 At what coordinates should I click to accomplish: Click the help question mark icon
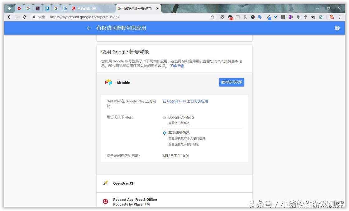(x=337, y=28)
